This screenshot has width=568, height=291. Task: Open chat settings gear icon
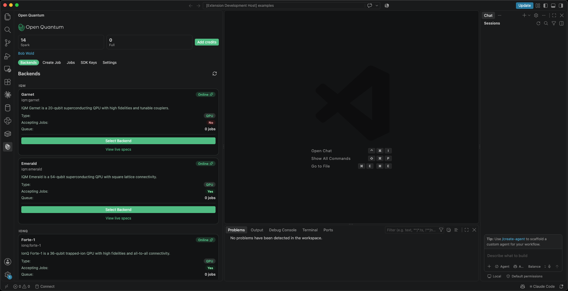point(536,15)
